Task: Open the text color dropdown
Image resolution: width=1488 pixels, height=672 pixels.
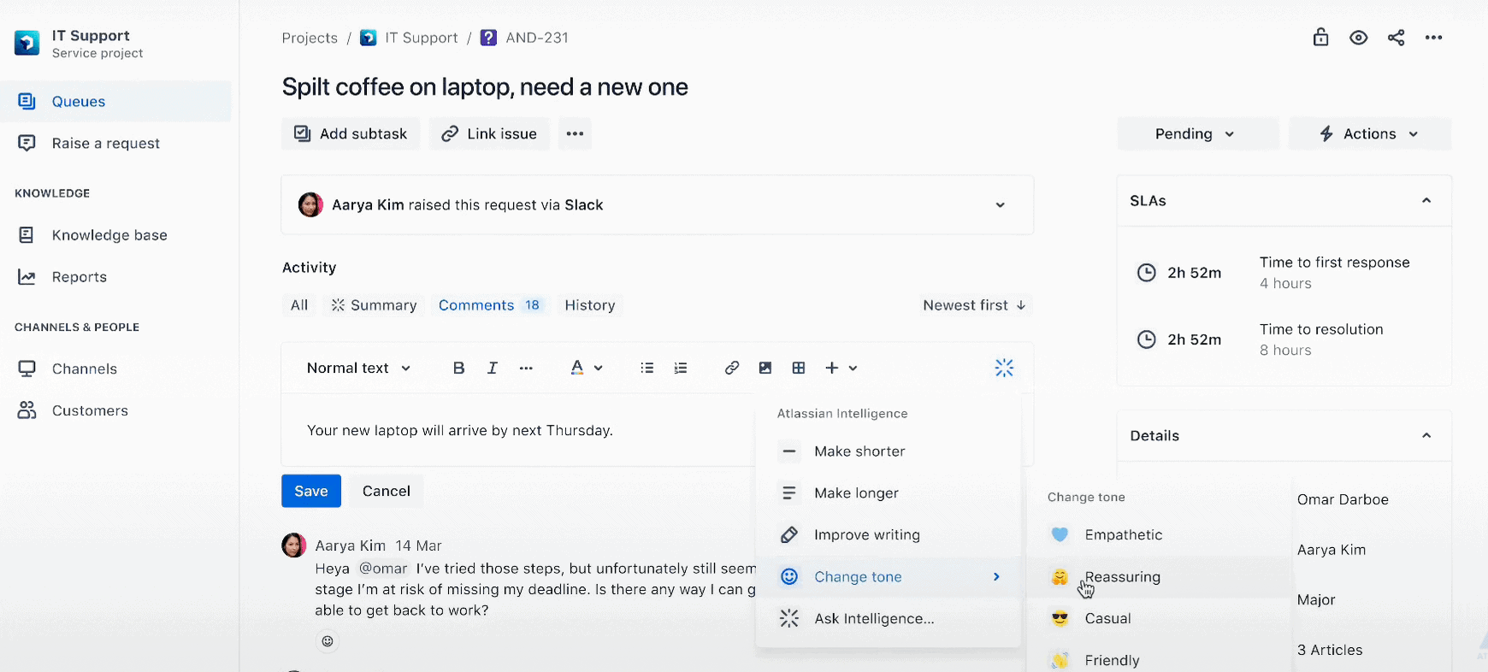Action: (587, 368)
